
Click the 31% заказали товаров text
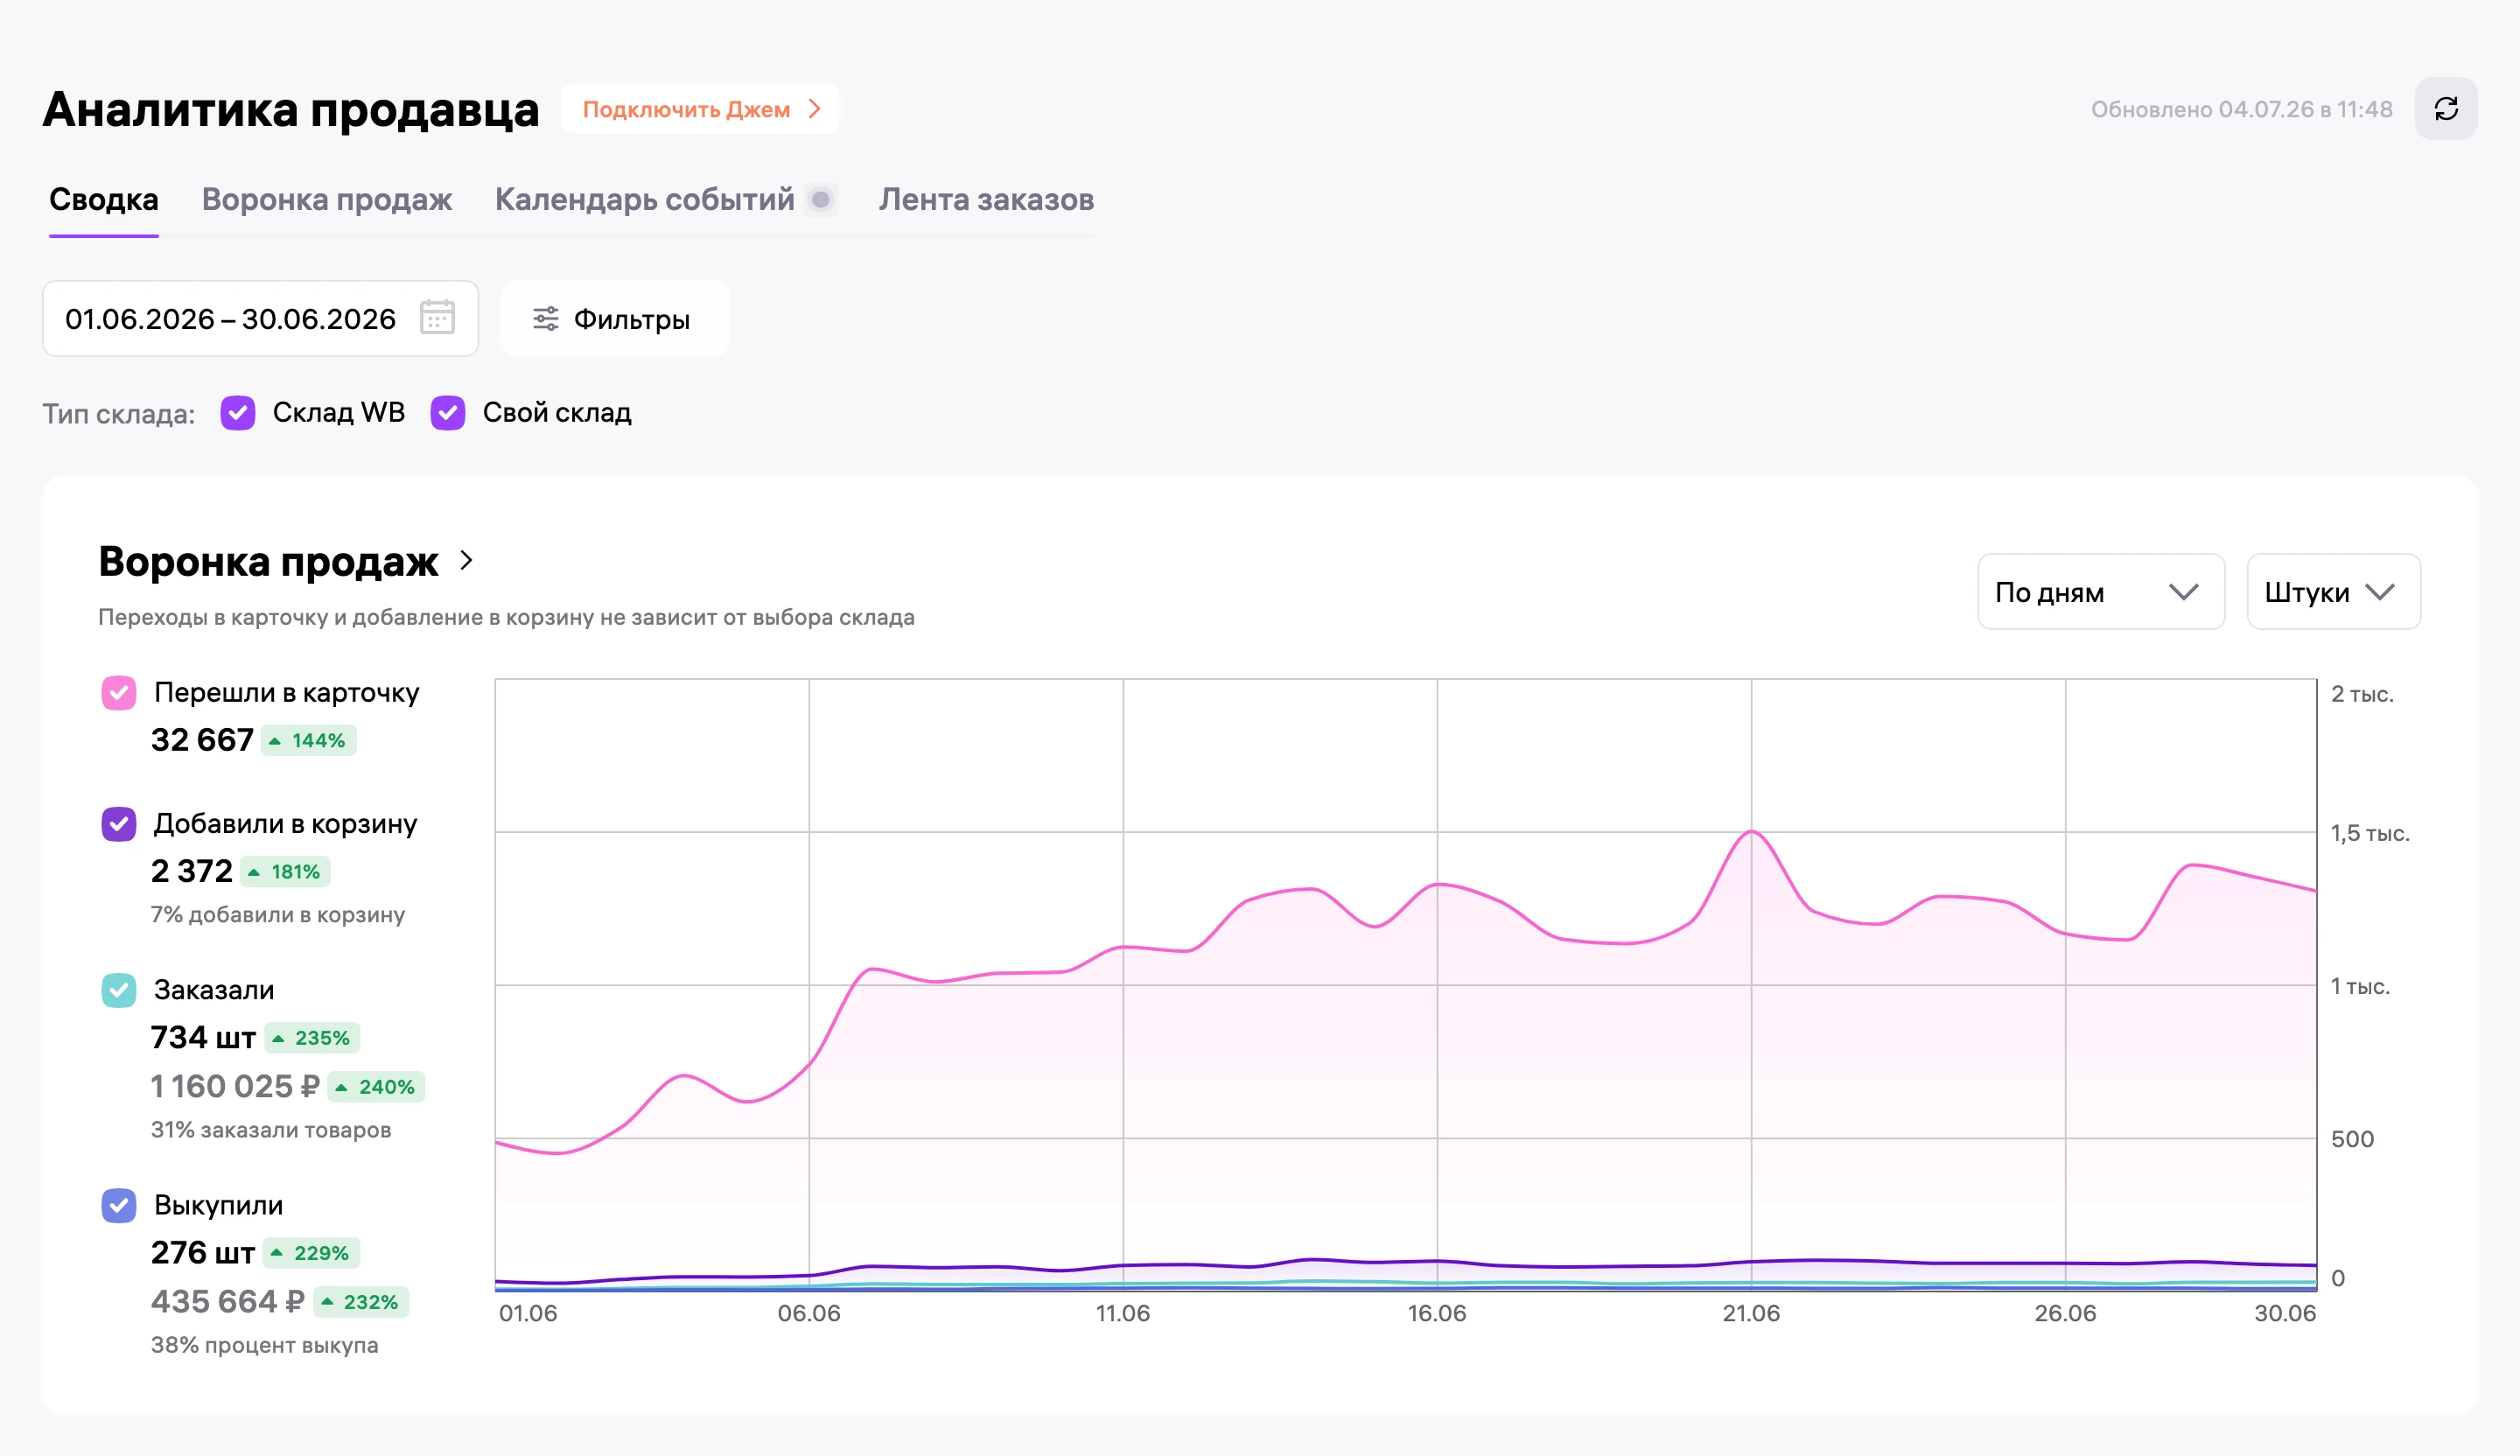tap(271, 1130)
